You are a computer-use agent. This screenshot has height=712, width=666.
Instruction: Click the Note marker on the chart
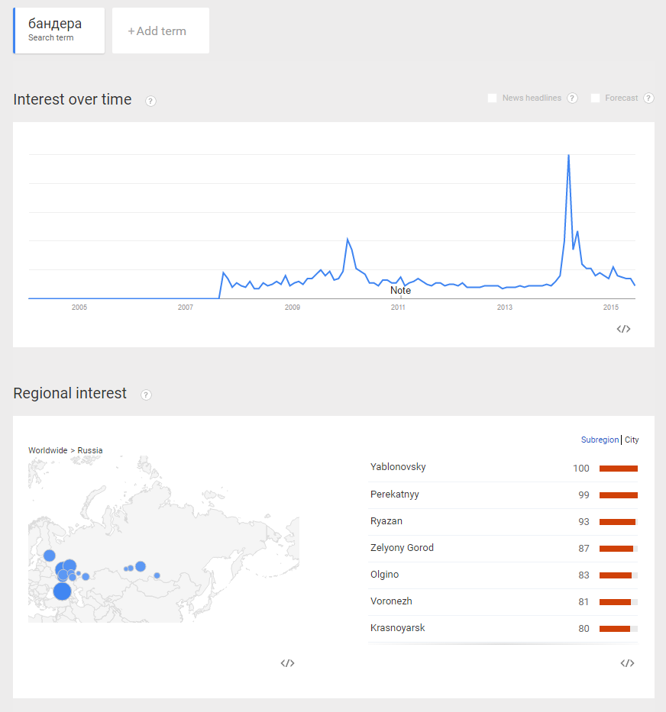[400, 291]
